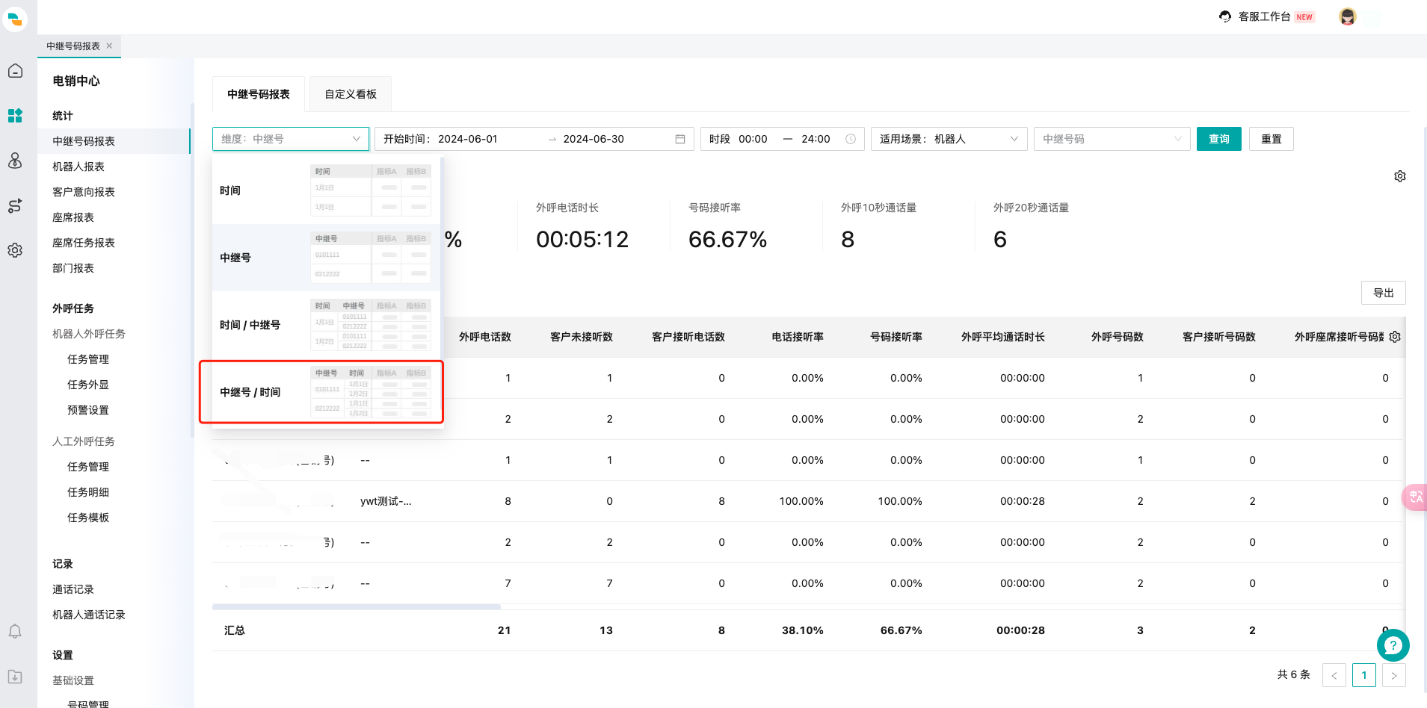The image size is (1427, 708).
Task: Go to previous page arrow
Action: click(x=1334, y=675)
